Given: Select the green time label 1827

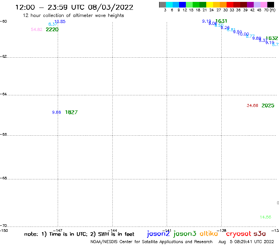Looking at the screenshot, I should point(71,112).
